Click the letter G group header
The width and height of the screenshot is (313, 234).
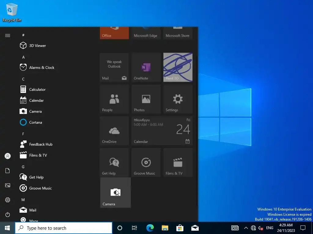click(23, 167)
